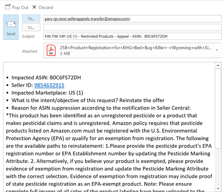Click the message body scrollbar thumb
This screenshot has width=224, height=192.
218,108
